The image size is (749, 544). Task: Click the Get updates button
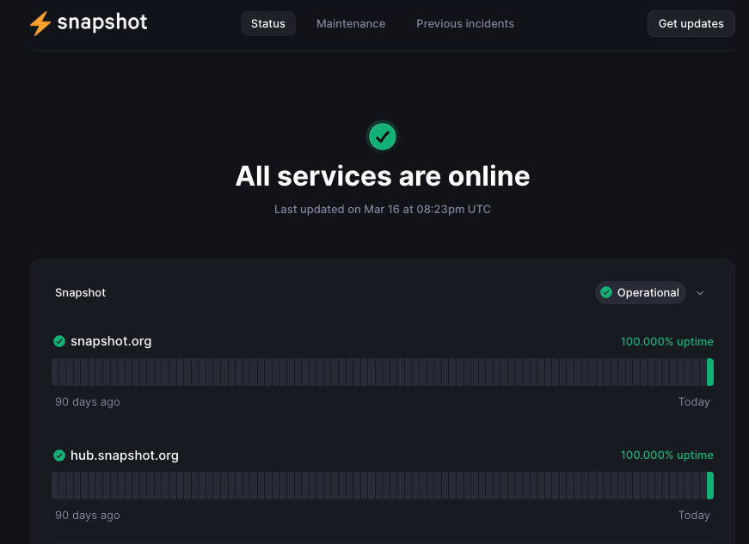691,23
